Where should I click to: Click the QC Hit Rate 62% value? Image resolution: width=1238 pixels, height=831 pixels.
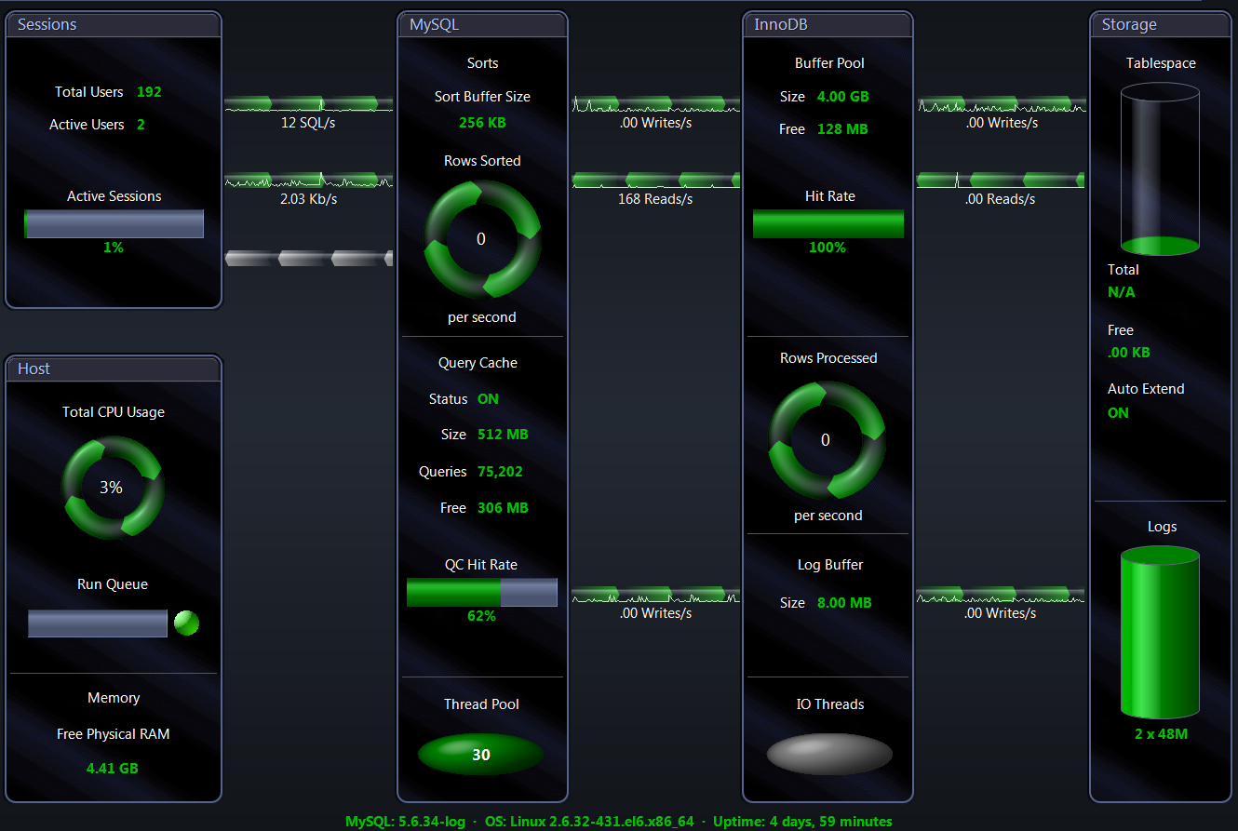481,616
